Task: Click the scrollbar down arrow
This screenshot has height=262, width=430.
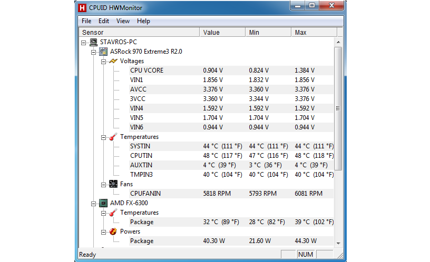Action: pos(338,243)
